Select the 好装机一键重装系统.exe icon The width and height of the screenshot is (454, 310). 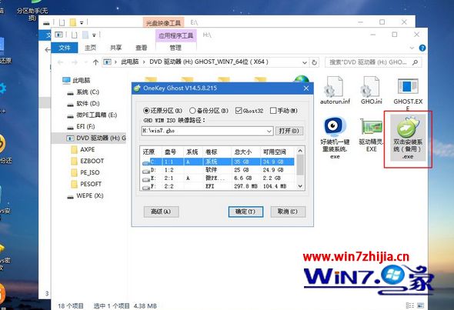click(335, 126)
